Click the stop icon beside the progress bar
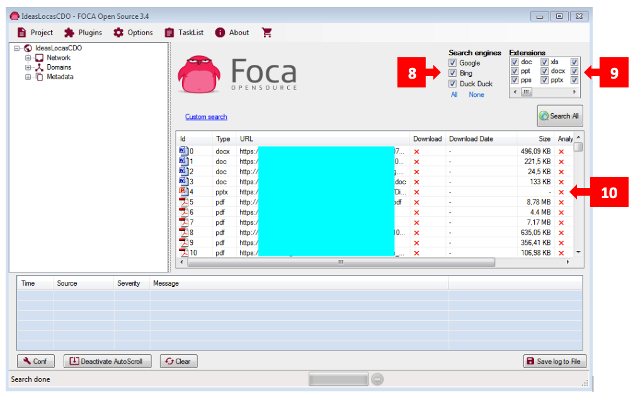 tap(377, 379)
